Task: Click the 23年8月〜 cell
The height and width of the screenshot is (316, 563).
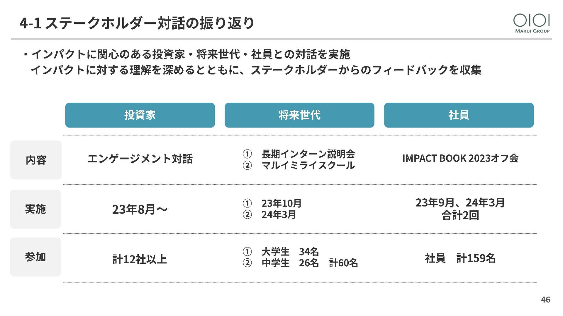Action: tap(140, 209)
